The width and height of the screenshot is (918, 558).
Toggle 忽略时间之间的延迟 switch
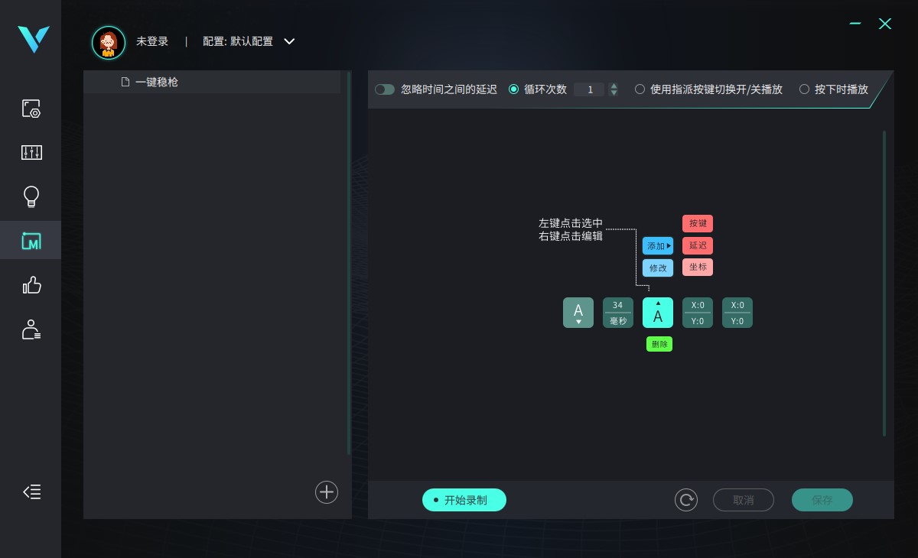[x=385, y=89]
